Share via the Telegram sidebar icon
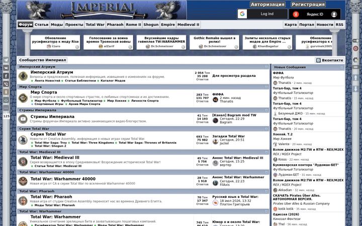362x226 pixels. point(6,60)
